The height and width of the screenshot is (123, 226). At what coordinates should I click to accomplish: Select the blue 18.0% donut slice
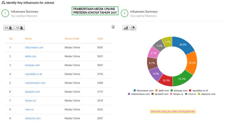point(183,45)
